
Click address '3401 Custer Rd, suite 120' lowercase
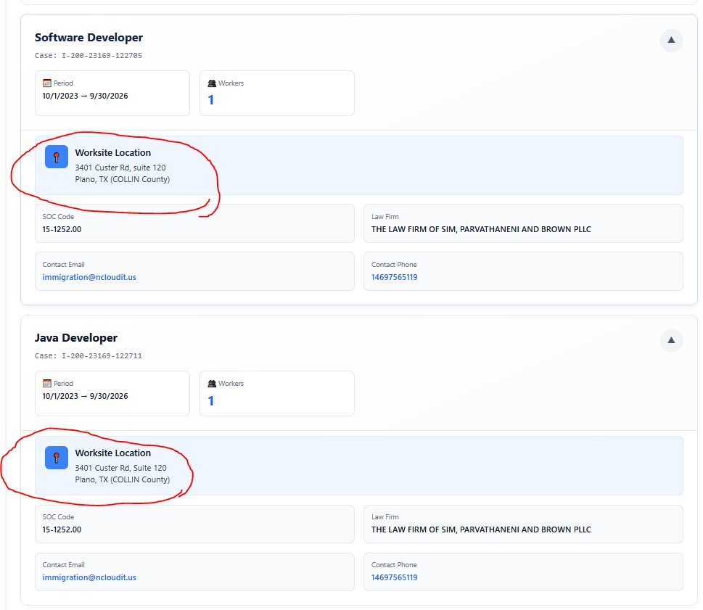point(120,168)
